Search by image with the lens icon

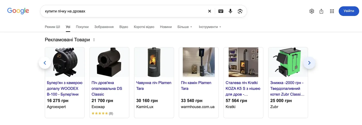tap(240, 11)
